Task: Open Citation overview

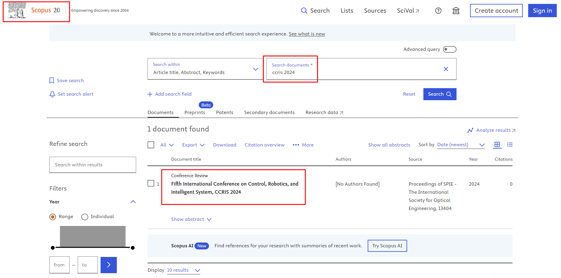Action: 264,145
